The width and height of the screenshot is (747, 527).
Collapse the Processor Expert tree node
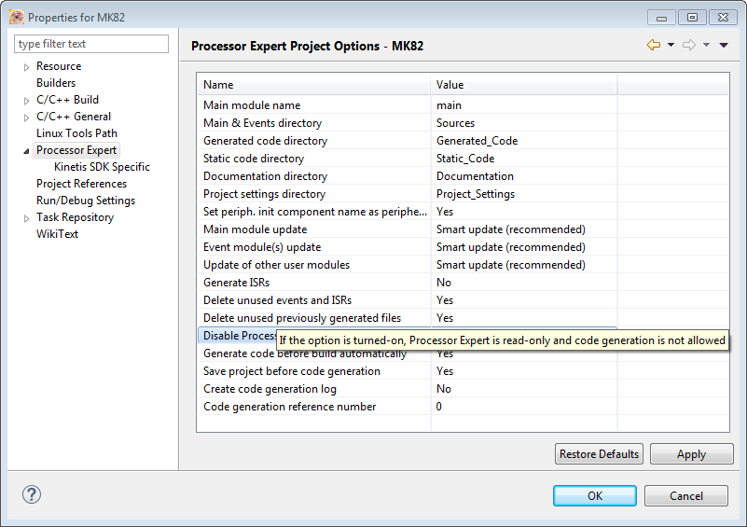(27, 151)
